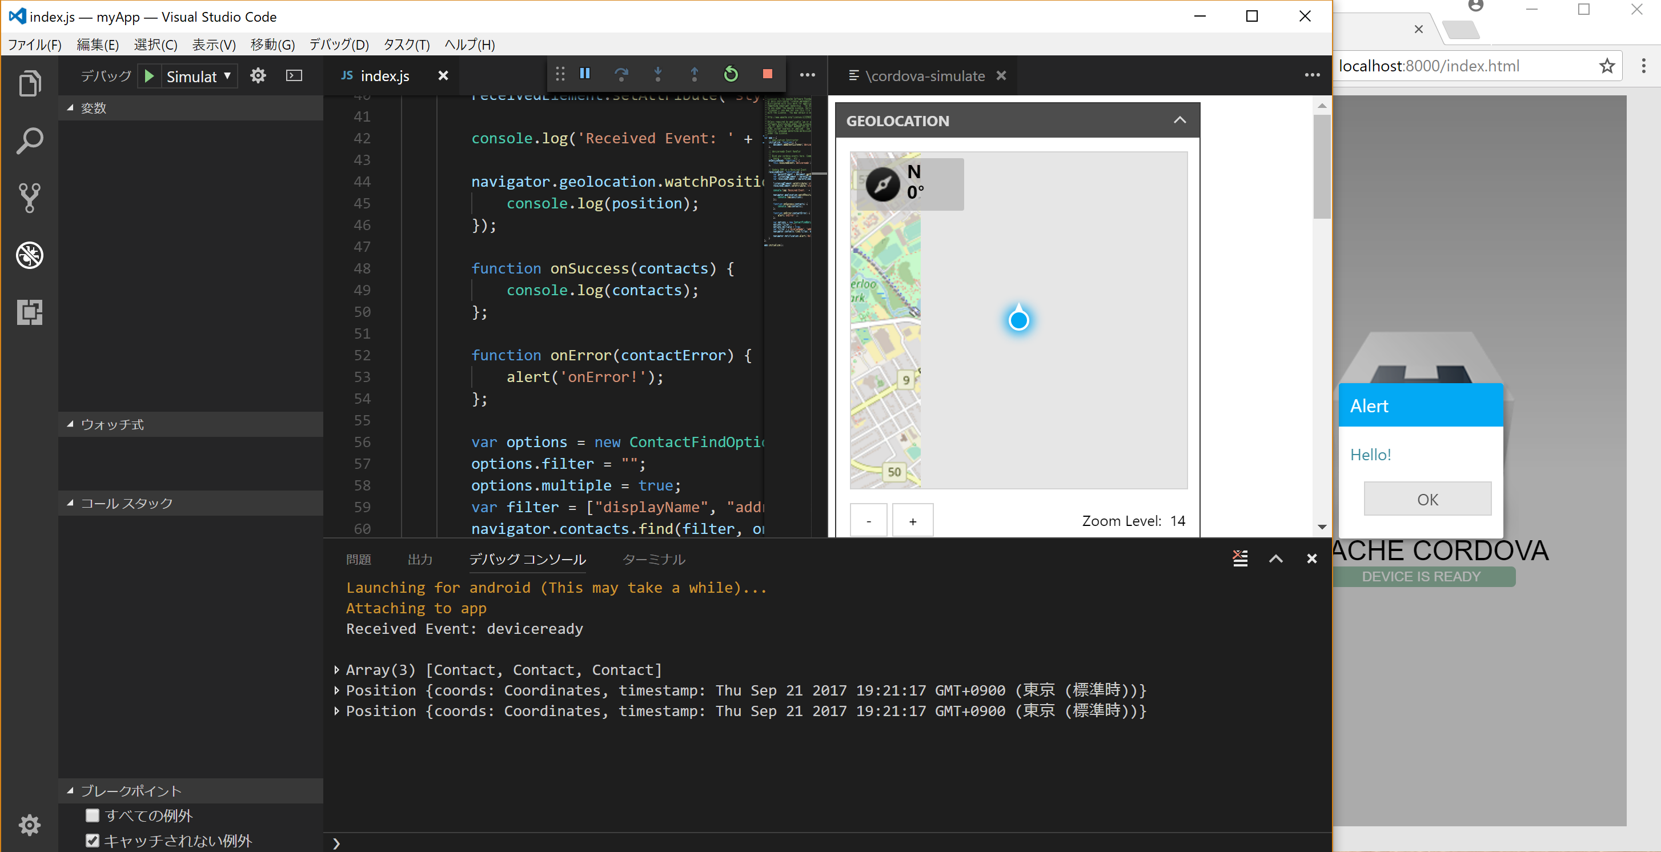The image size is (1661, 852).
Task: Open the 表示(V) menu
Action: pos(214,45)
